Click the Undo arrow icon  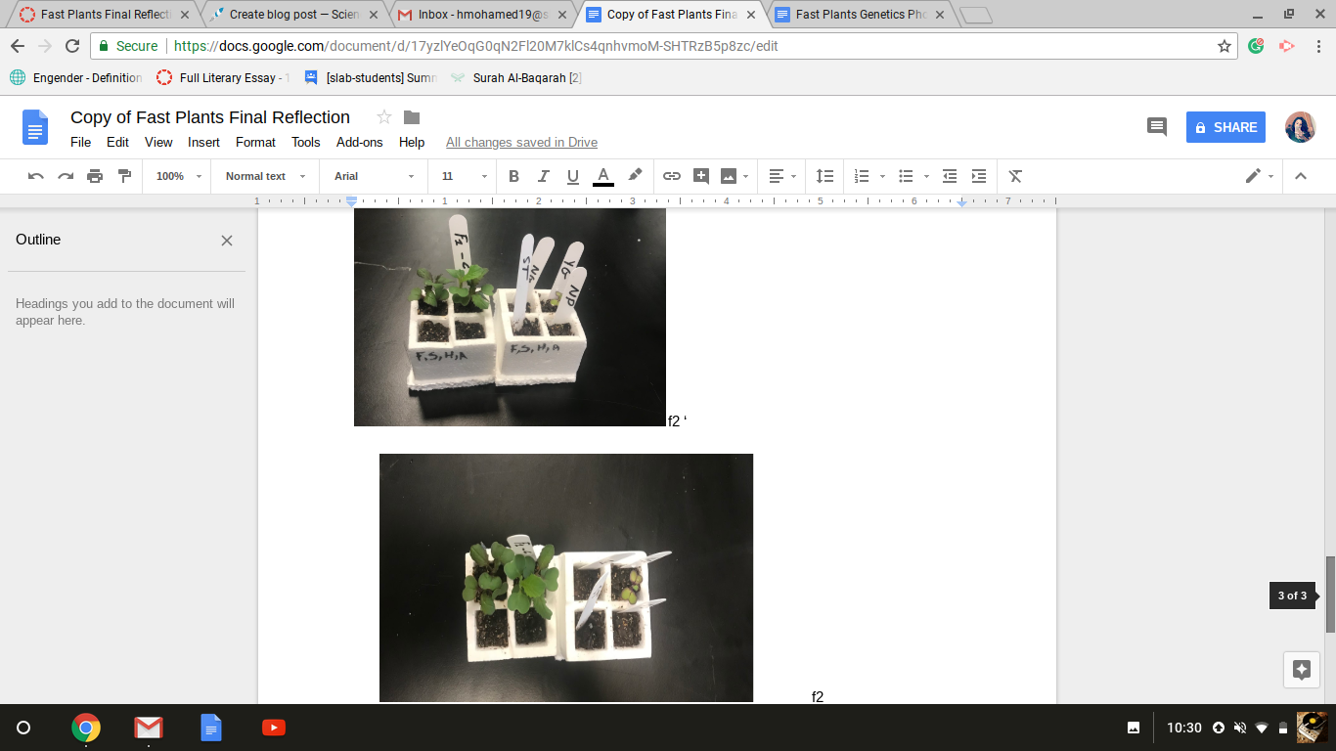pyautogui.click(x=36, y=176)
